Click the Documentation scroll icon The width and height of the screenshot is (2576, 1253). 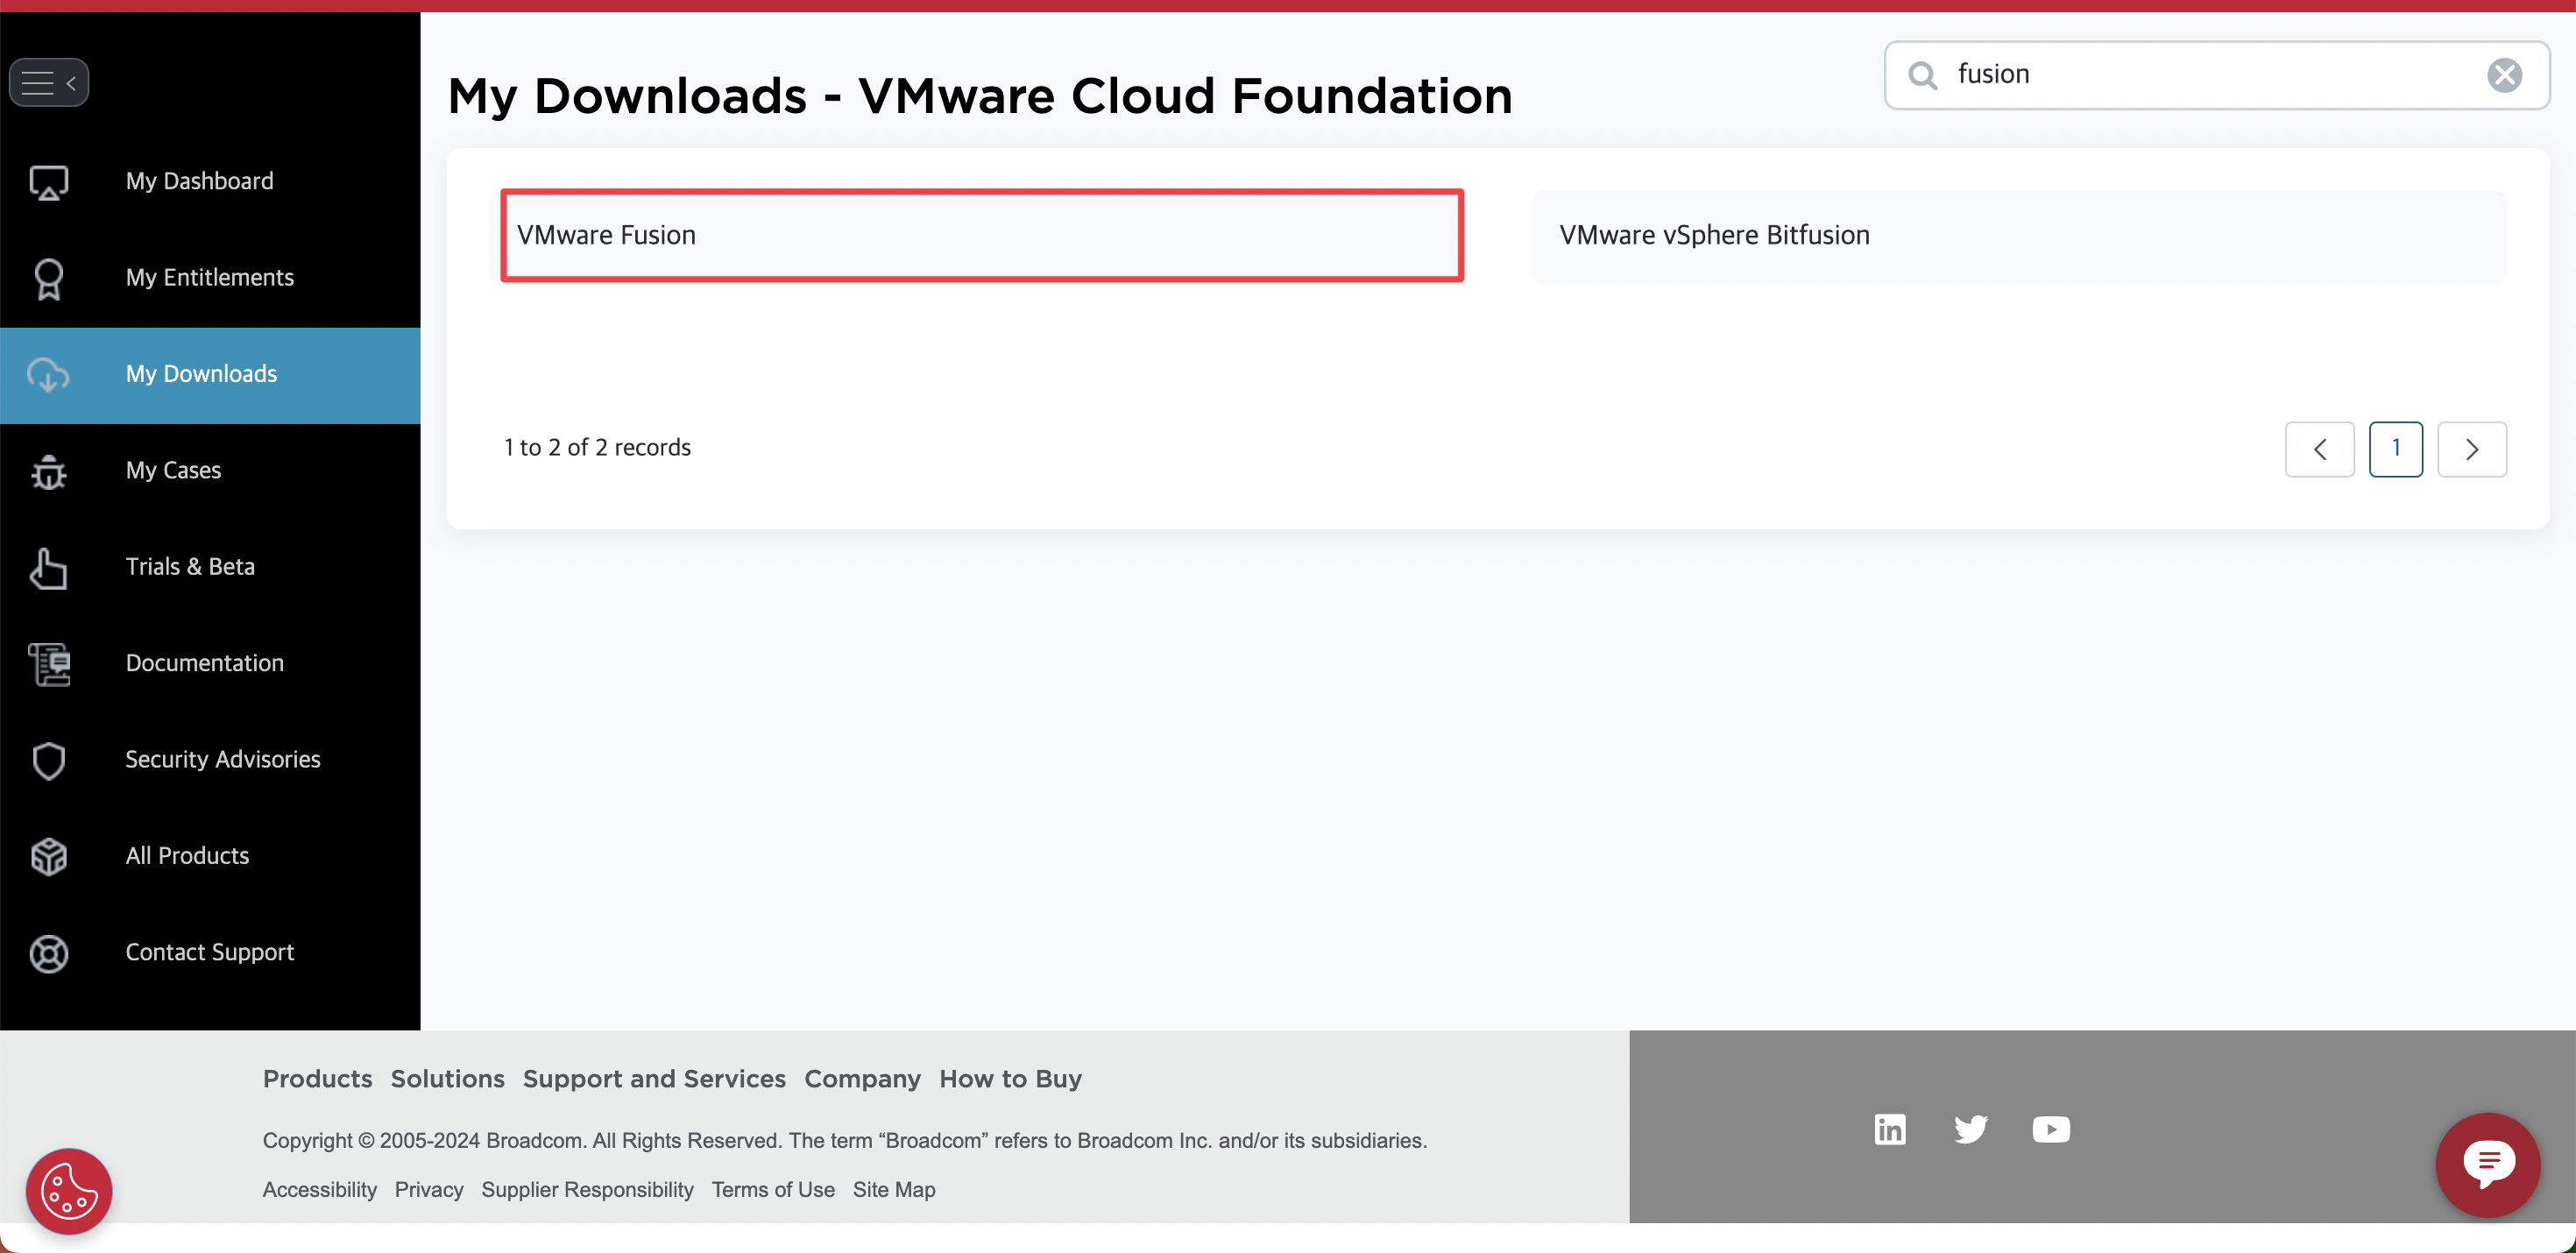(48, 664)
